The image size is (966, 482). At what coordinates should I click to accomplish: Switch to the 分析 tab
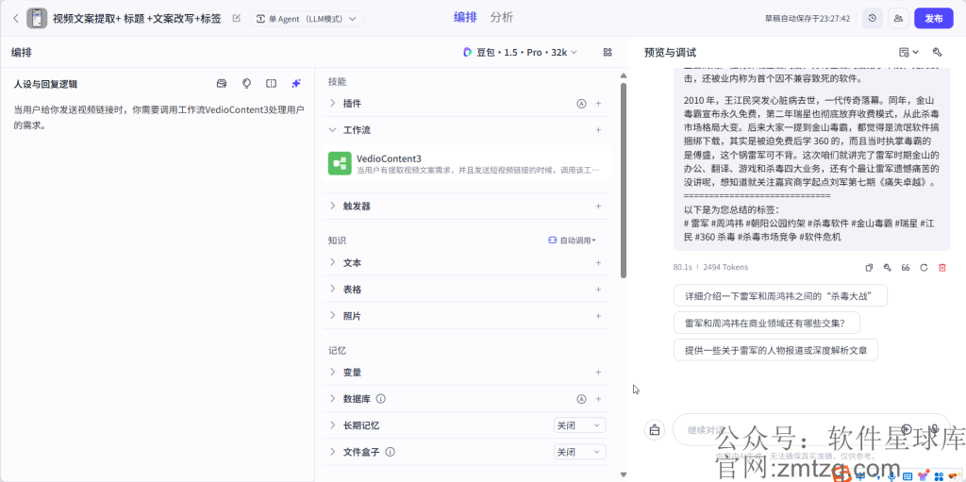tap(502, 17)
